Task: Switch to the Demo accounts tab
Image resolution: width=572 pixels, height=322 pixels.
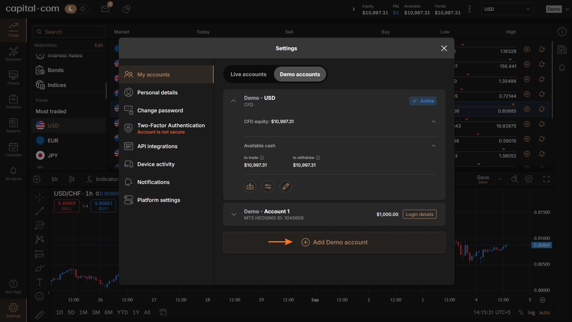Action: coord(300,74)
